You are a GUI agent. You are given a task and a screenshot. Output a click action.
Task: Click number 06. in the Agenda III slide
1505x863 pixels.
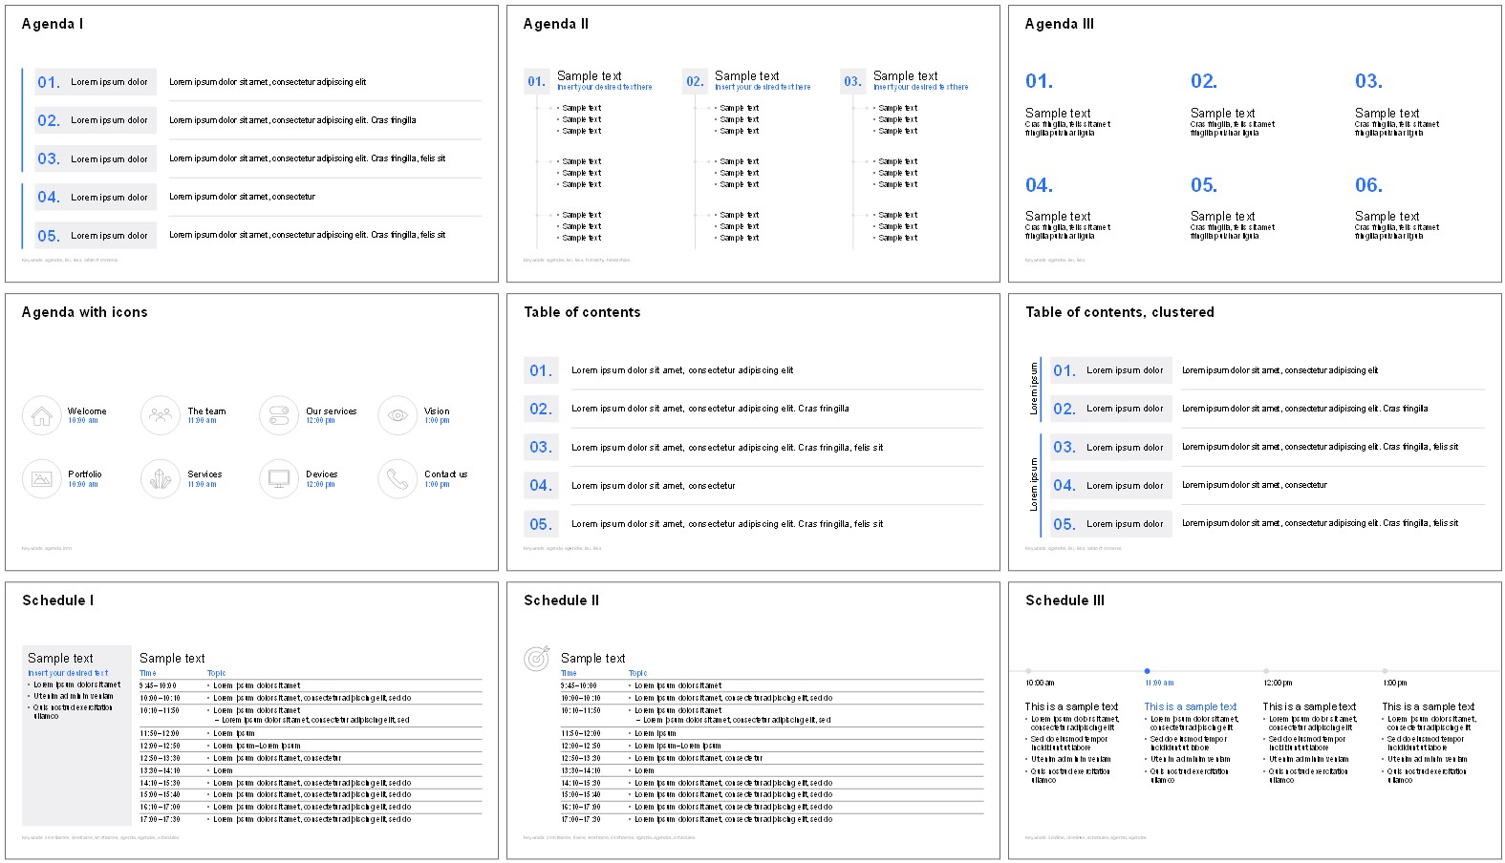coord(1368,185)
